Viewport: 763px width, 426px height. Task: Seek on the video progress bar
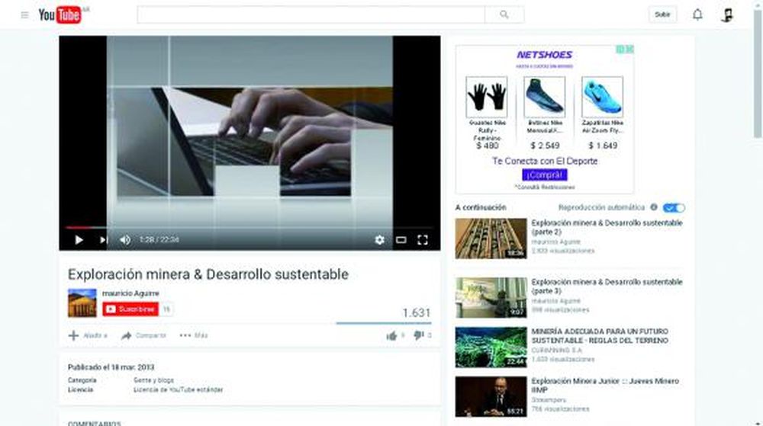click(250, 227)
